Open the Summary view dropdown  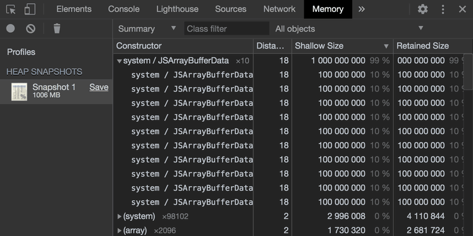click(x=147, y=28)
